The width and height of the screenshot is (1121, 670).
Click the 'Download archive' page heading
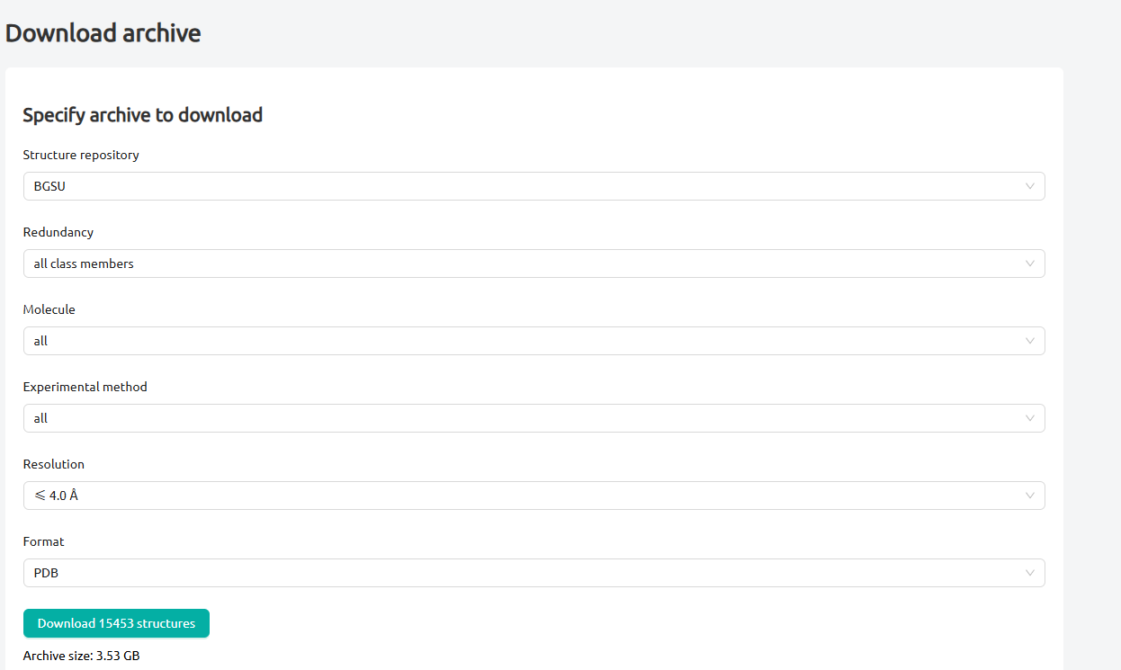click(x=103, y=33)
